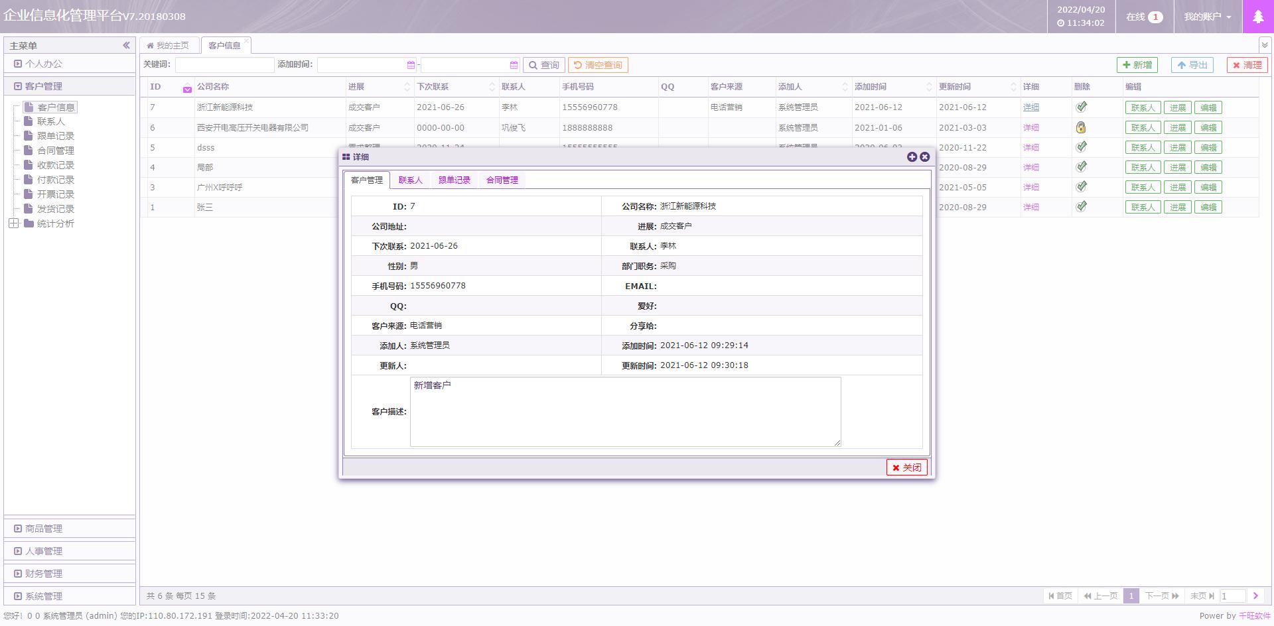The image size is (1274, 626).
Task: Click the delete check icon in row dsss
Action: (x=1082, y=147)
